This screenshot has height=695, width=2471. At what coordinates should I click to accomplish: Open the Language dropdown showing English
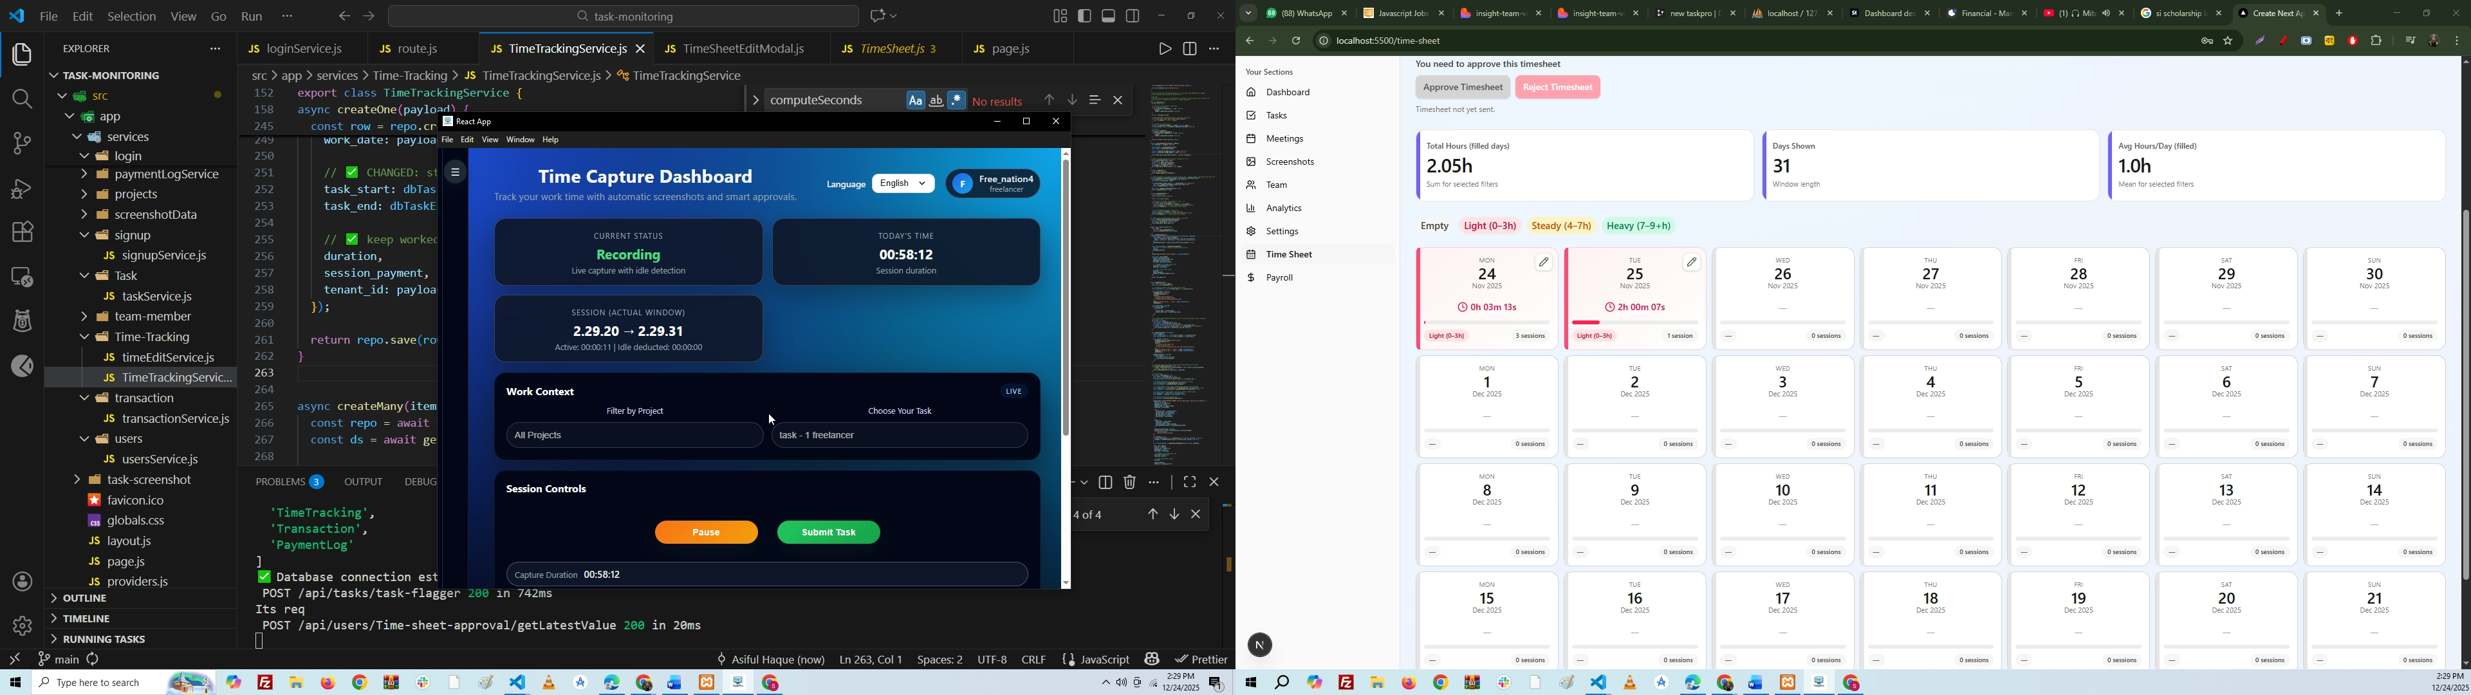(903, 183)
